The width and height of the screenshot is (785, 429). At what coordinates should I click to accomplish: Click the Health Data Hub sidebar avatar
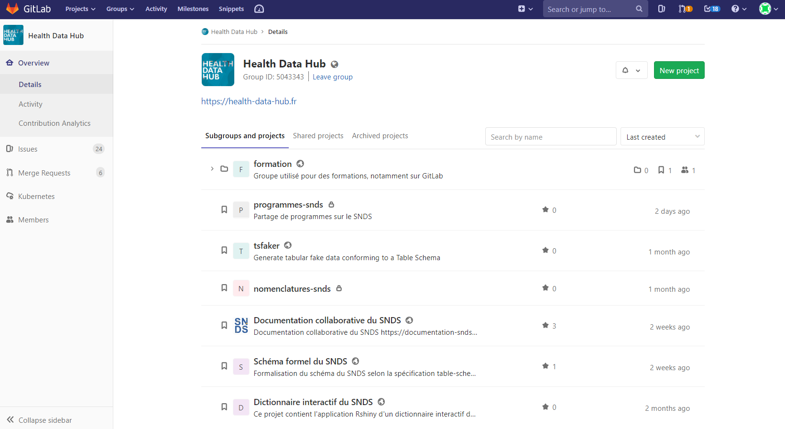tap(13, 35)
